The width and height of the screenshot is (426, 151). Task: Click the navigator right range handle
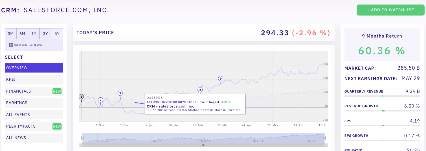coord(324,138)
